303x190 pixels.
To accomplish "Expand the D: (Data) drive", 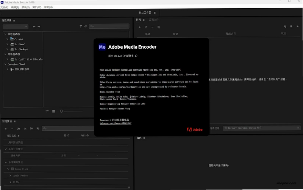I will (7, 44).
